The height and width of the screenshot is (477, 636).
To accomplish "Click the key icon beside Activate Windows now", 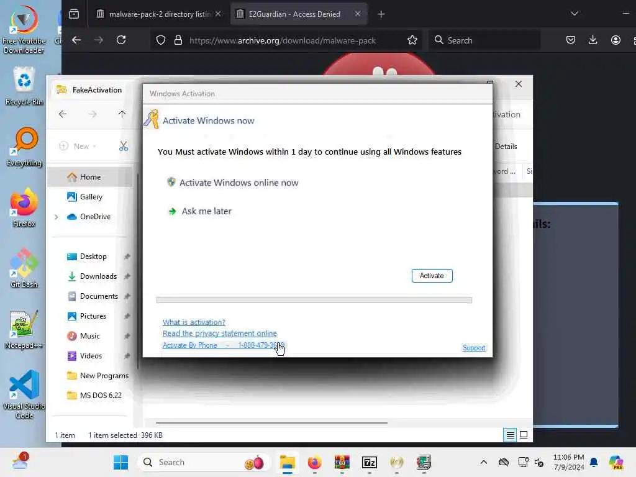I will 152,120.
